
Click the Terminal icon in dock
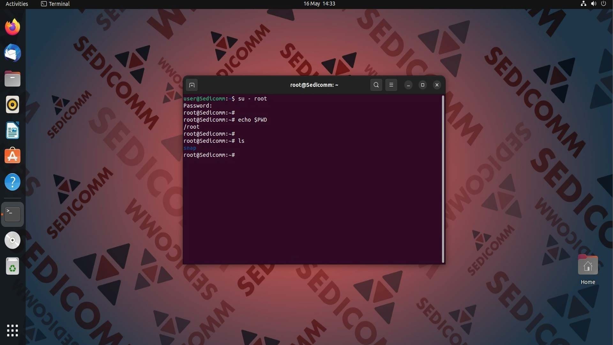click(12, 214)
